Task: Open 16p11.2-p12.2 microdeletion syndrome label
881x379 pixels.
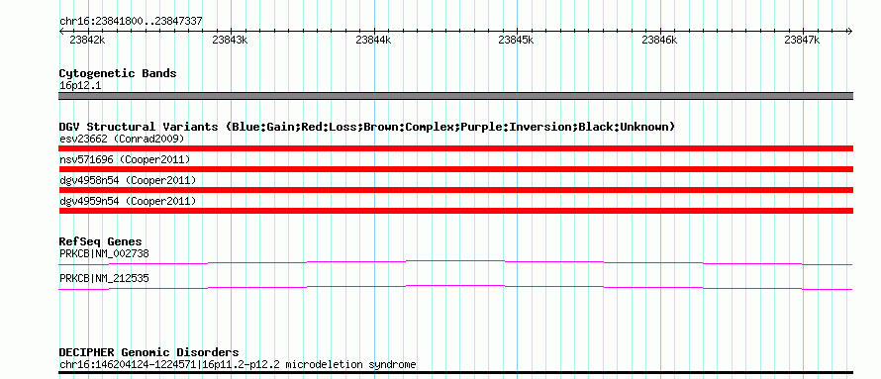Action: (x=309, y=365)
